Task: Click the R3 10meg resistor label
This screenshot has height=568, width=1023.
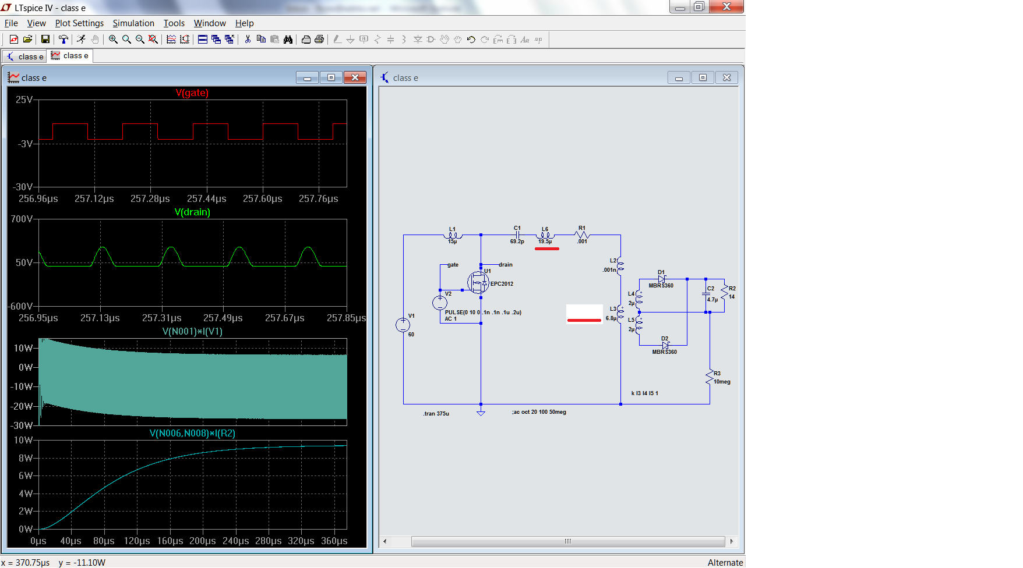Action: [722, 382]
